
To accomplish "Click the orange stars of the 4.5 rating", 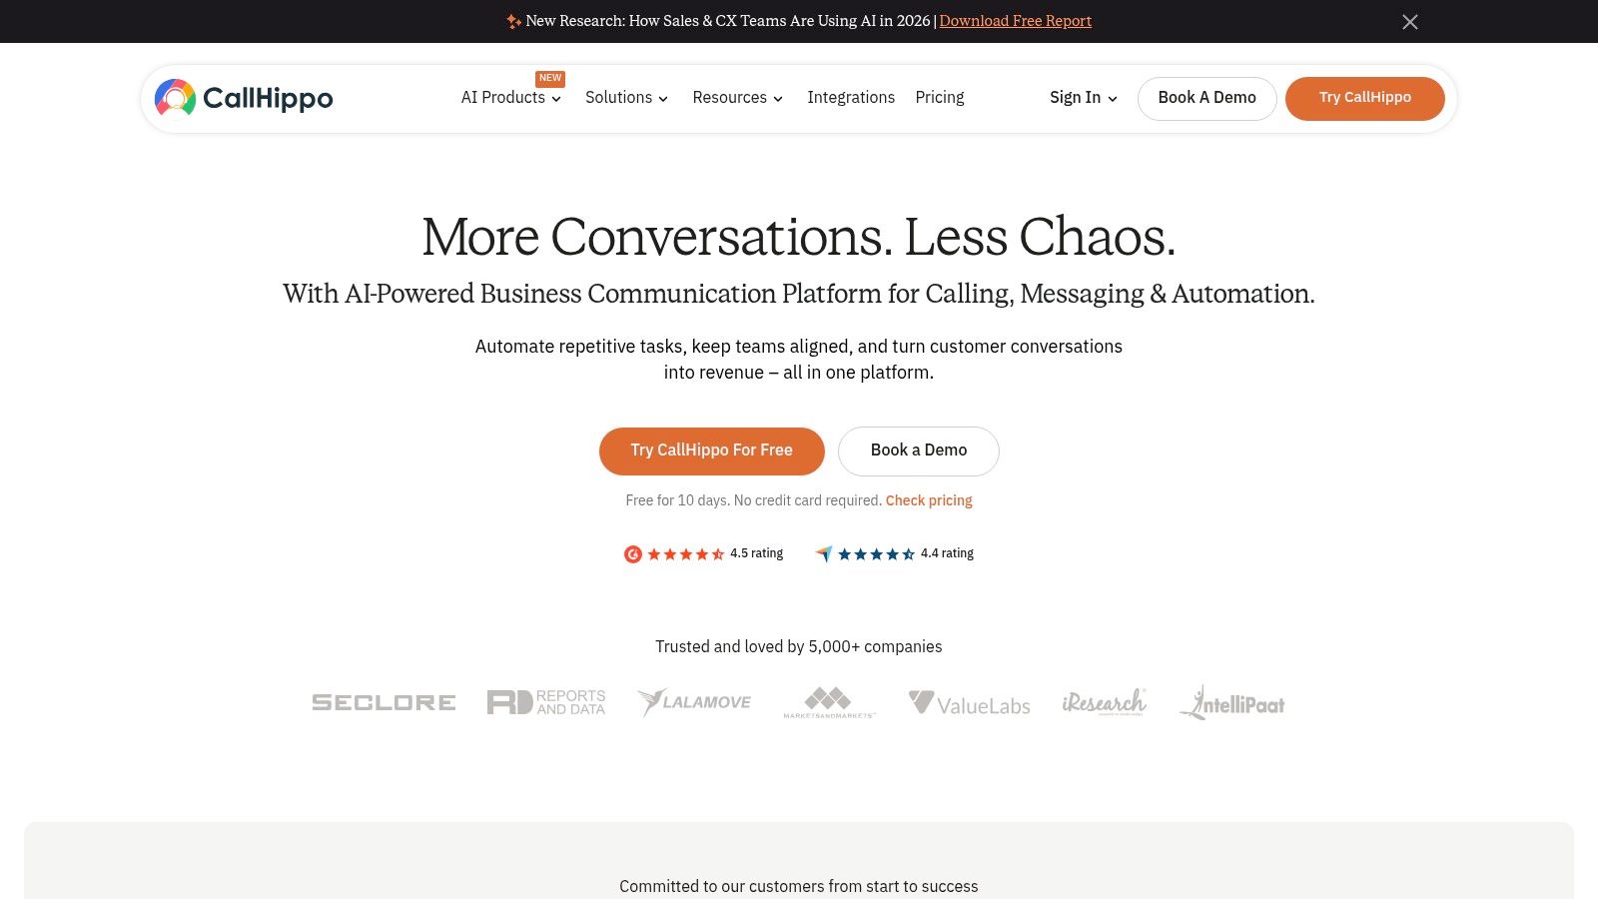I will [686, 554].
